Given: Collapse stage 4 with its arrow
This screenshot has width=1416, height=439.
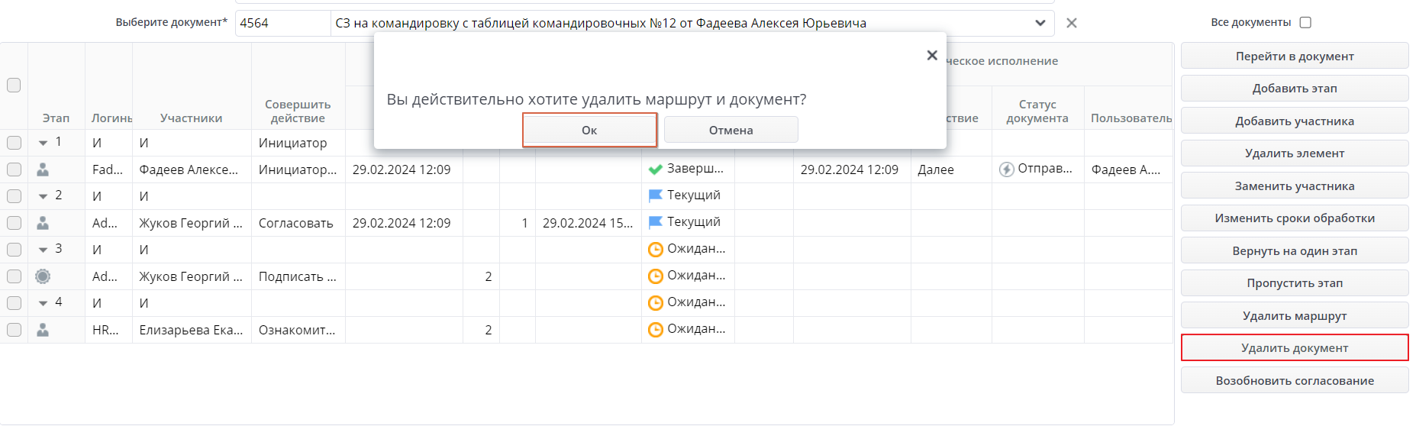Looking at the screenshot, I should point(43,303).
